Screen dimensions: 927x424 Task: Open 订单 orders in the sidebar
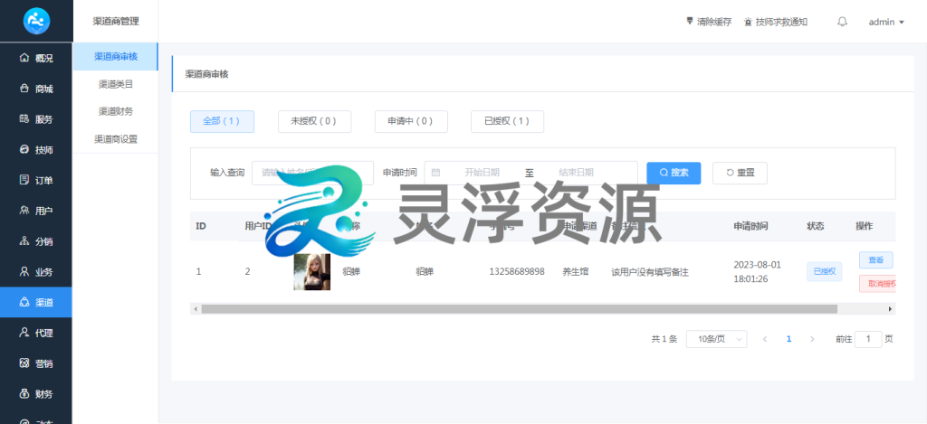(36, 180)
